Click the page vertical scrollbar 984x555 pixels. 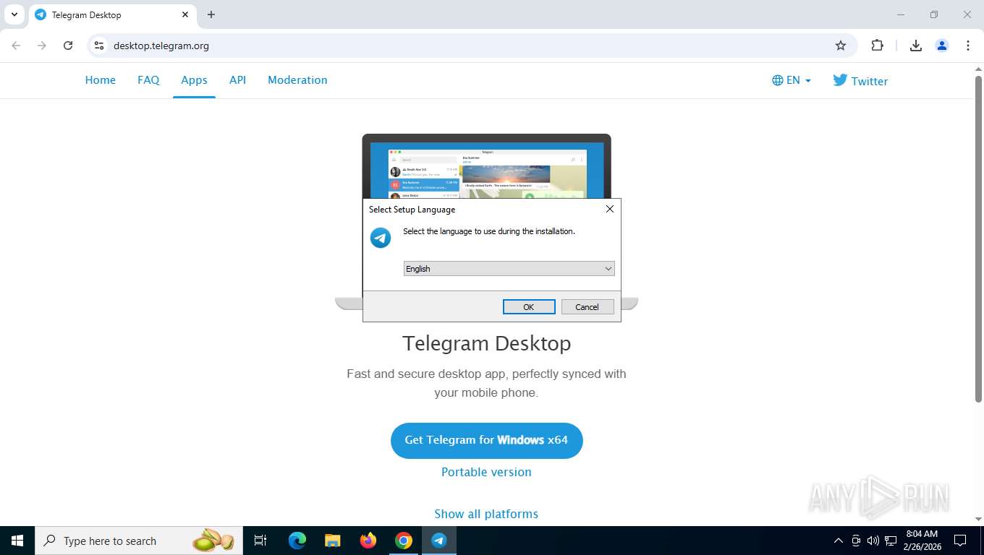[978, 238]
